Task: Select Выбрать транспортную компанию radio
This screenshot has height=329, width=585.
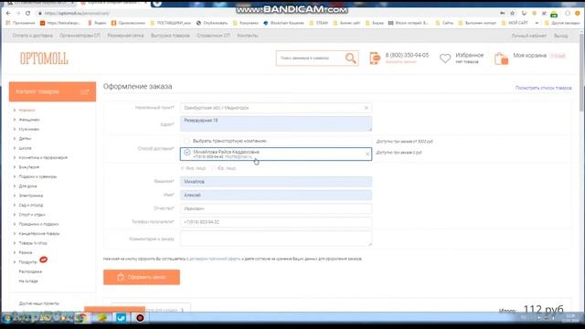Action: pyautogui.click(x=186, y=141)
